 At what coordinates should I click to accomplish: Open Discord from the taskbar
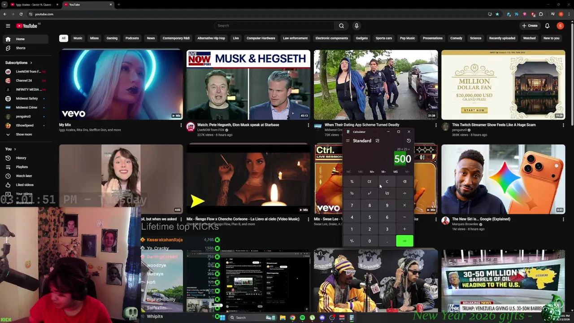[x=322, y=318]
